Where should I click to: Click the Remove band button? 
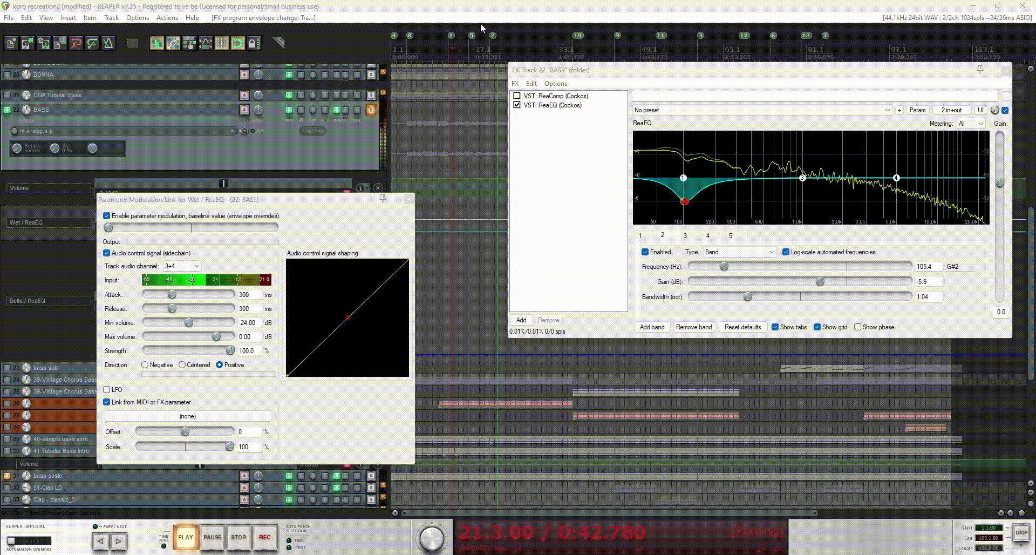pyautogui.click(x=694, y=327)
